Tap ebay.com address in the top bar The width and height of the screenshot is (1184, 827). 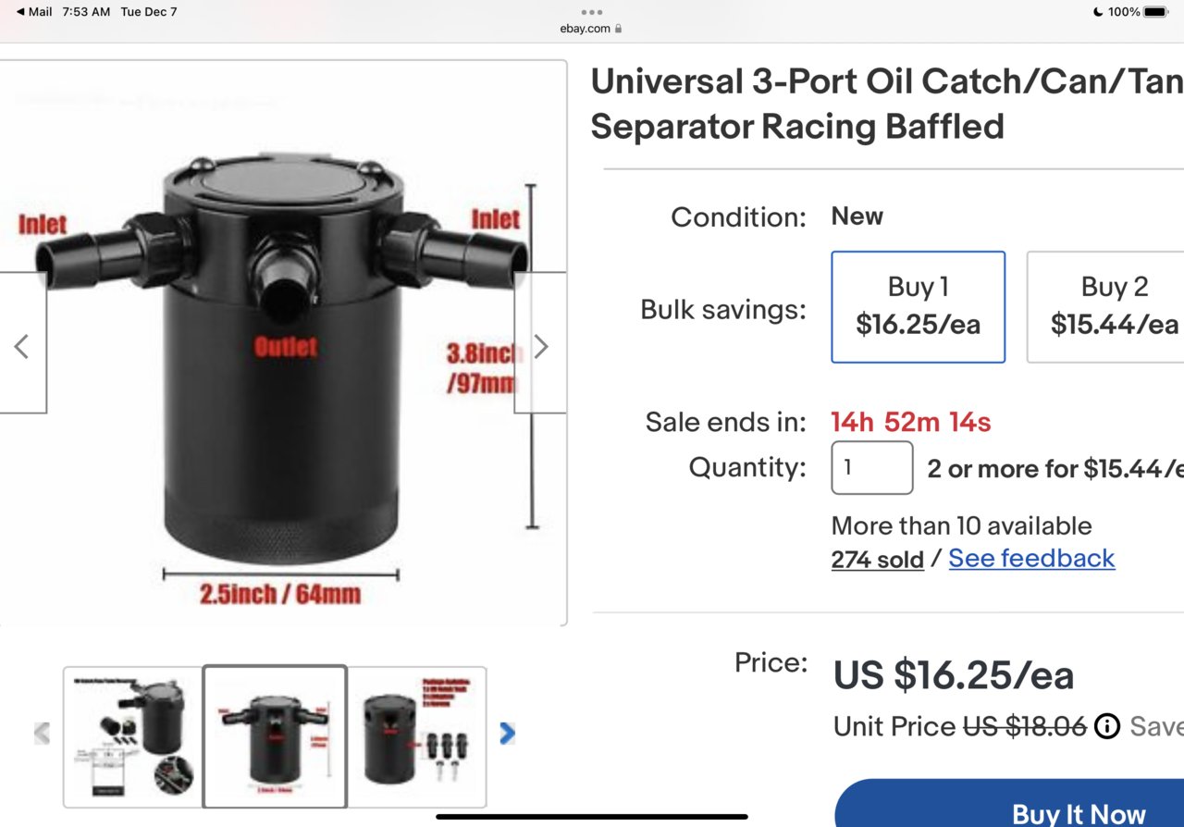586,29
